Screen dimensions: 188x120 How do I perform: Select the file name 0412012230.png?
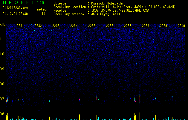(x=15, y=8)
